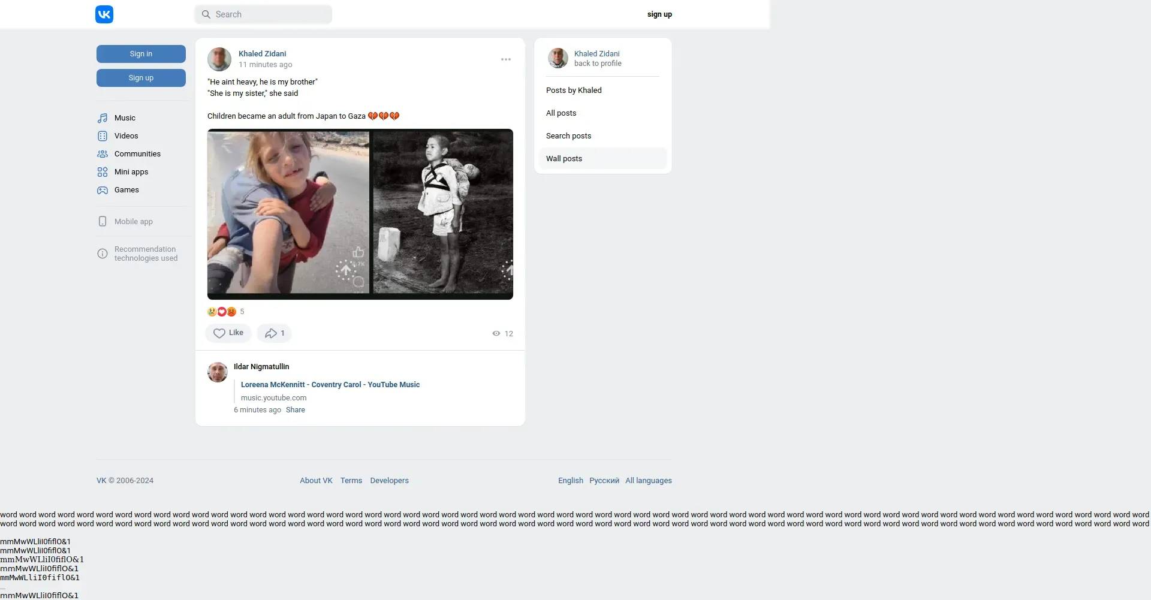Click the Like button label
Viewport: 1151px width, 600px height.
[x=236, y=333]
